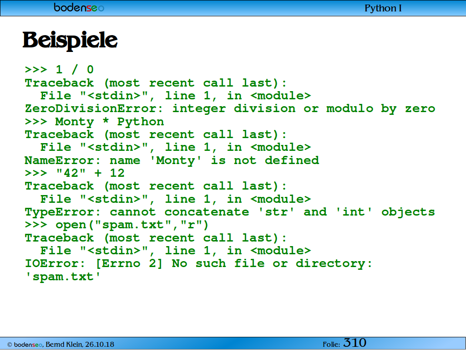Click the '>>> Monty * Python' line

(x=94, y=122)
